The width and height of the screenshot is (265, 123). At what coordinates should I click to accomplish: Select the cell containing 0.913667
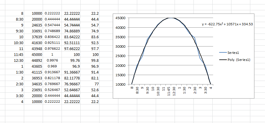(53, 72)
